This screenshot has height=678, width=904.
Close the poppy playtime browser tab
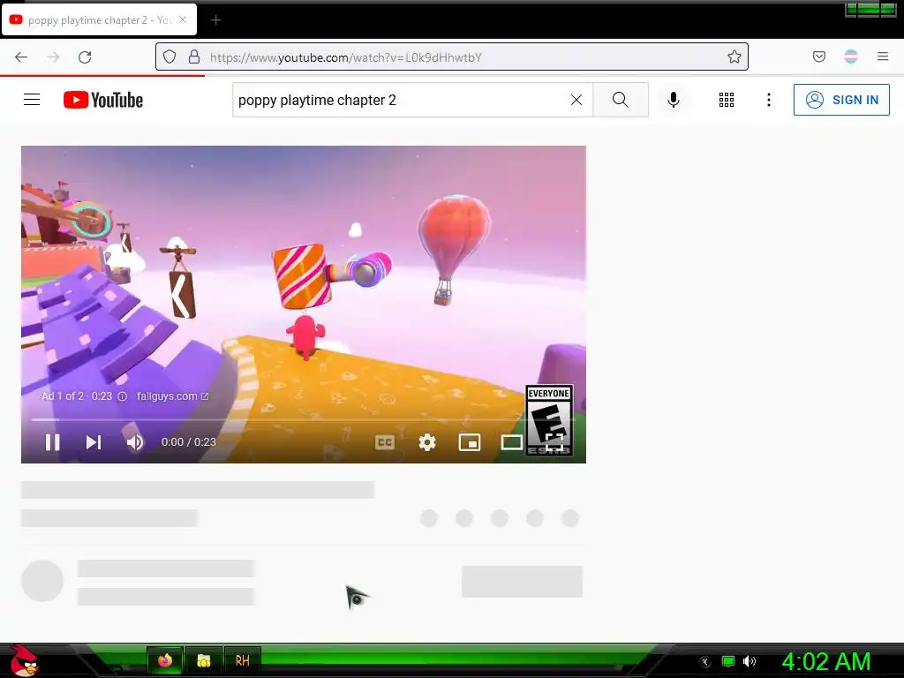pos(183,19)
